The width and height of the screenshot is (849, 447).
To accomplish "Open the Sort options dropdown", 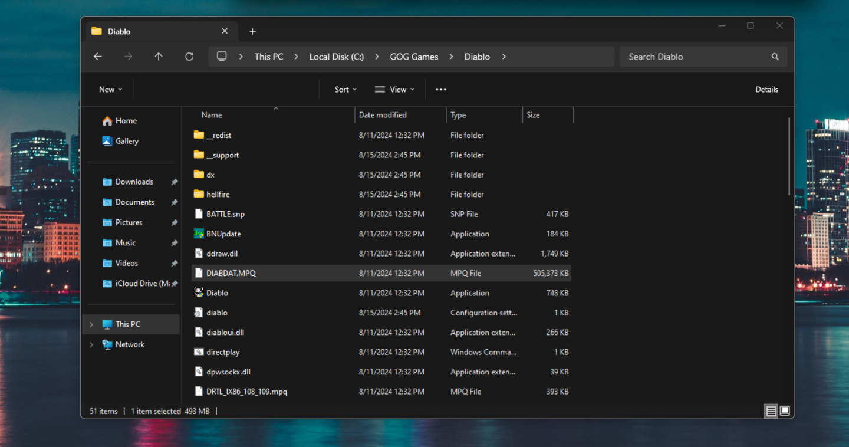I will click(345, 89).
